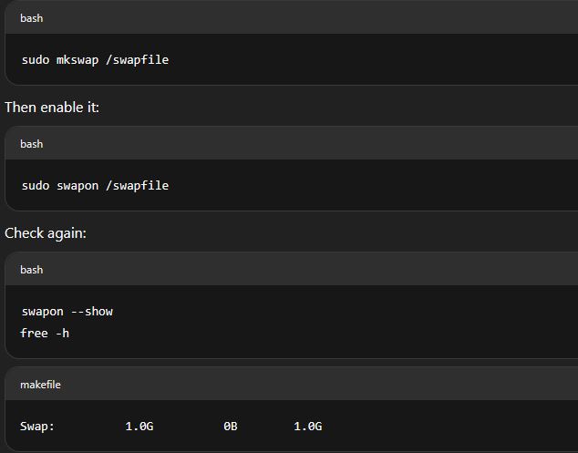Viewport: 578px width, 453px height.
Task: Click the bash label above swapon --show
Action: [x=31, y=270]
